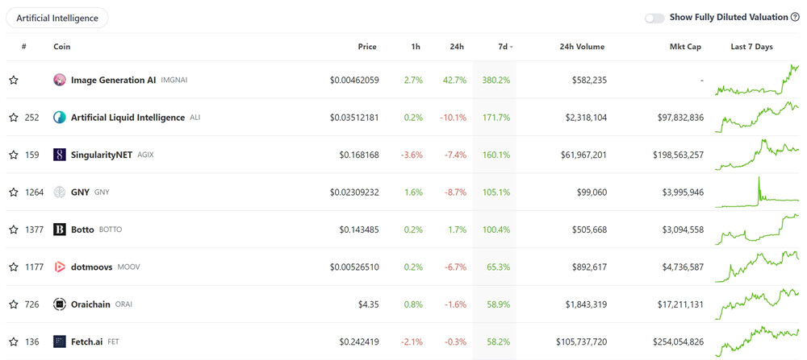Click the dotmoovs coin logo

tap(60, 267)
